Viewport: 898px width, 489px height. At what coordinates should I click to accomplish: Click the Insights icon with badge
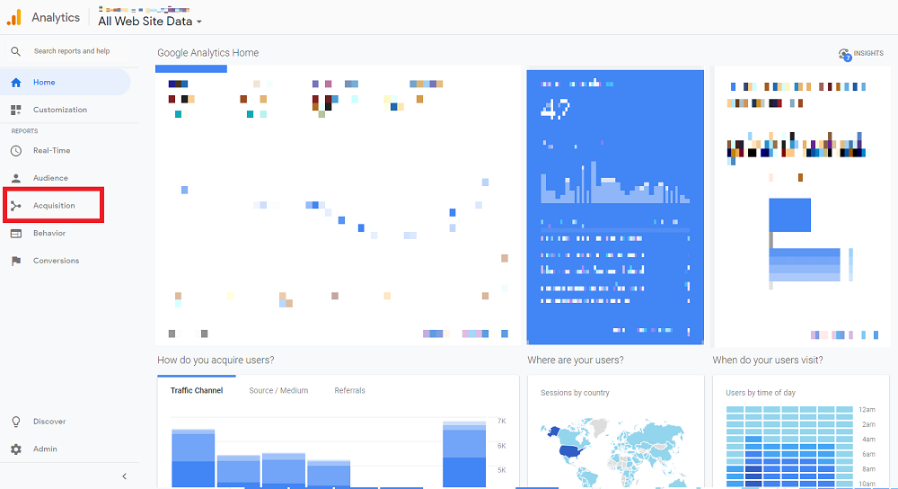(845, 55)
